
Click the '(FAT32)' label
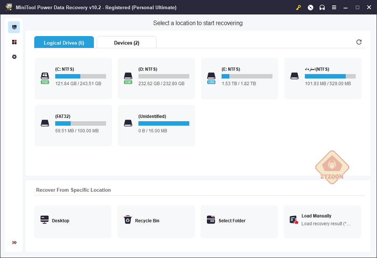click(63, 116)
